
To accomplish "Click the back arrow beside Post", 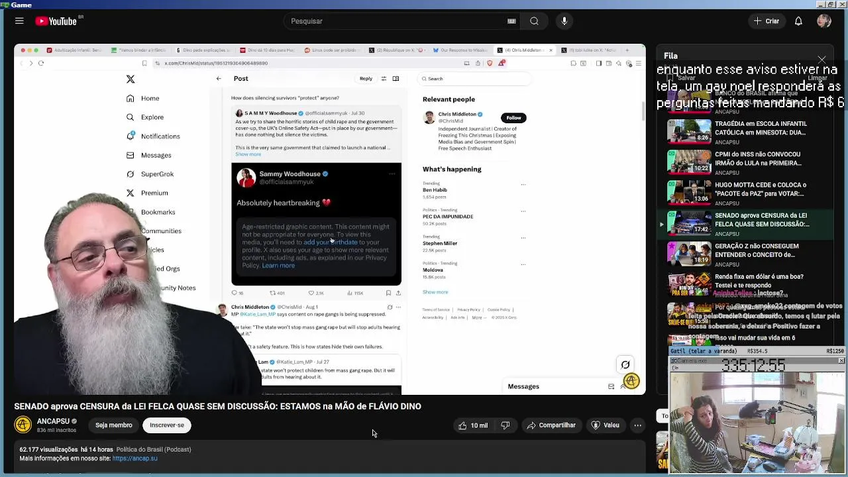I will 219,79.
